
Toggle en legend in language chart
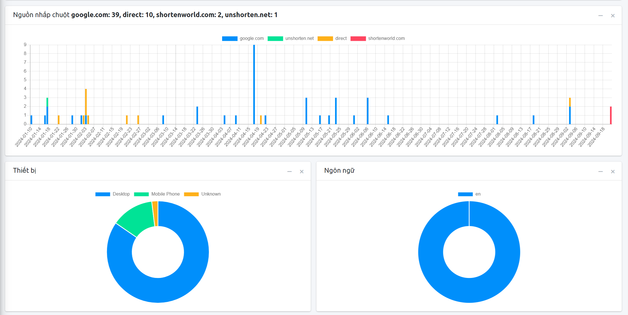pyautogui.click(x=469, y=194)
